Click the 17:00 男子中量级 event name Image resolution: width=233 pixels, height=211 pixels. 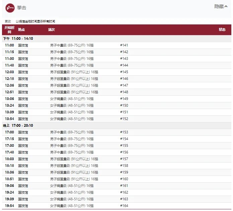click(x=72, y=132)
